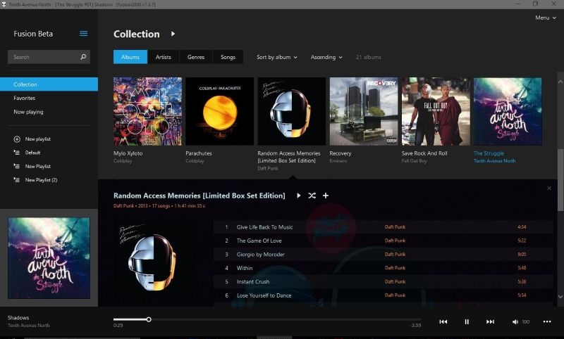This screenshot has width=564, height=339.
Task: Switch to the Genres tab
Action: [196, 57]
